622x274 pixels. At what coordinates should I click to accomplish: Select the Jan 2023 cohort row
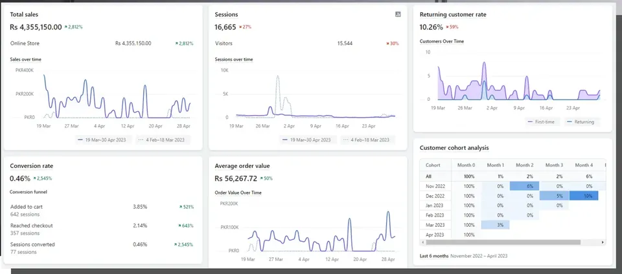click(512, 205)
